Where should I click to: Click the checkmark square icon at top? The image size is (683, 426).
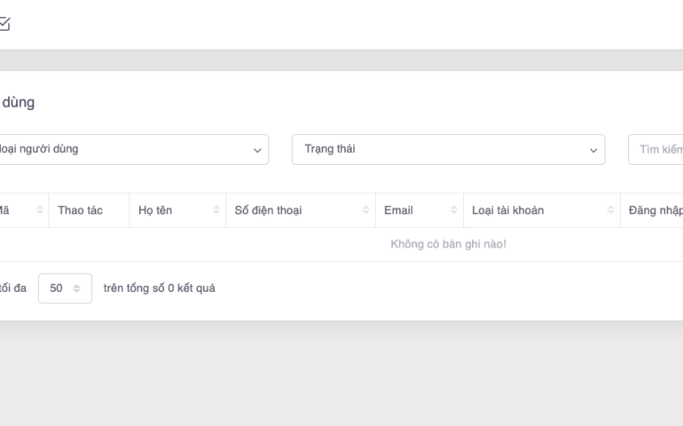tap(4, 25)
